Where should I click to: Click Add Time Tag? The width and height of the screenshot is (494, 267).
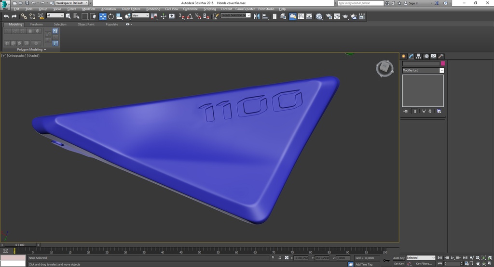click(x=364, y=264)
